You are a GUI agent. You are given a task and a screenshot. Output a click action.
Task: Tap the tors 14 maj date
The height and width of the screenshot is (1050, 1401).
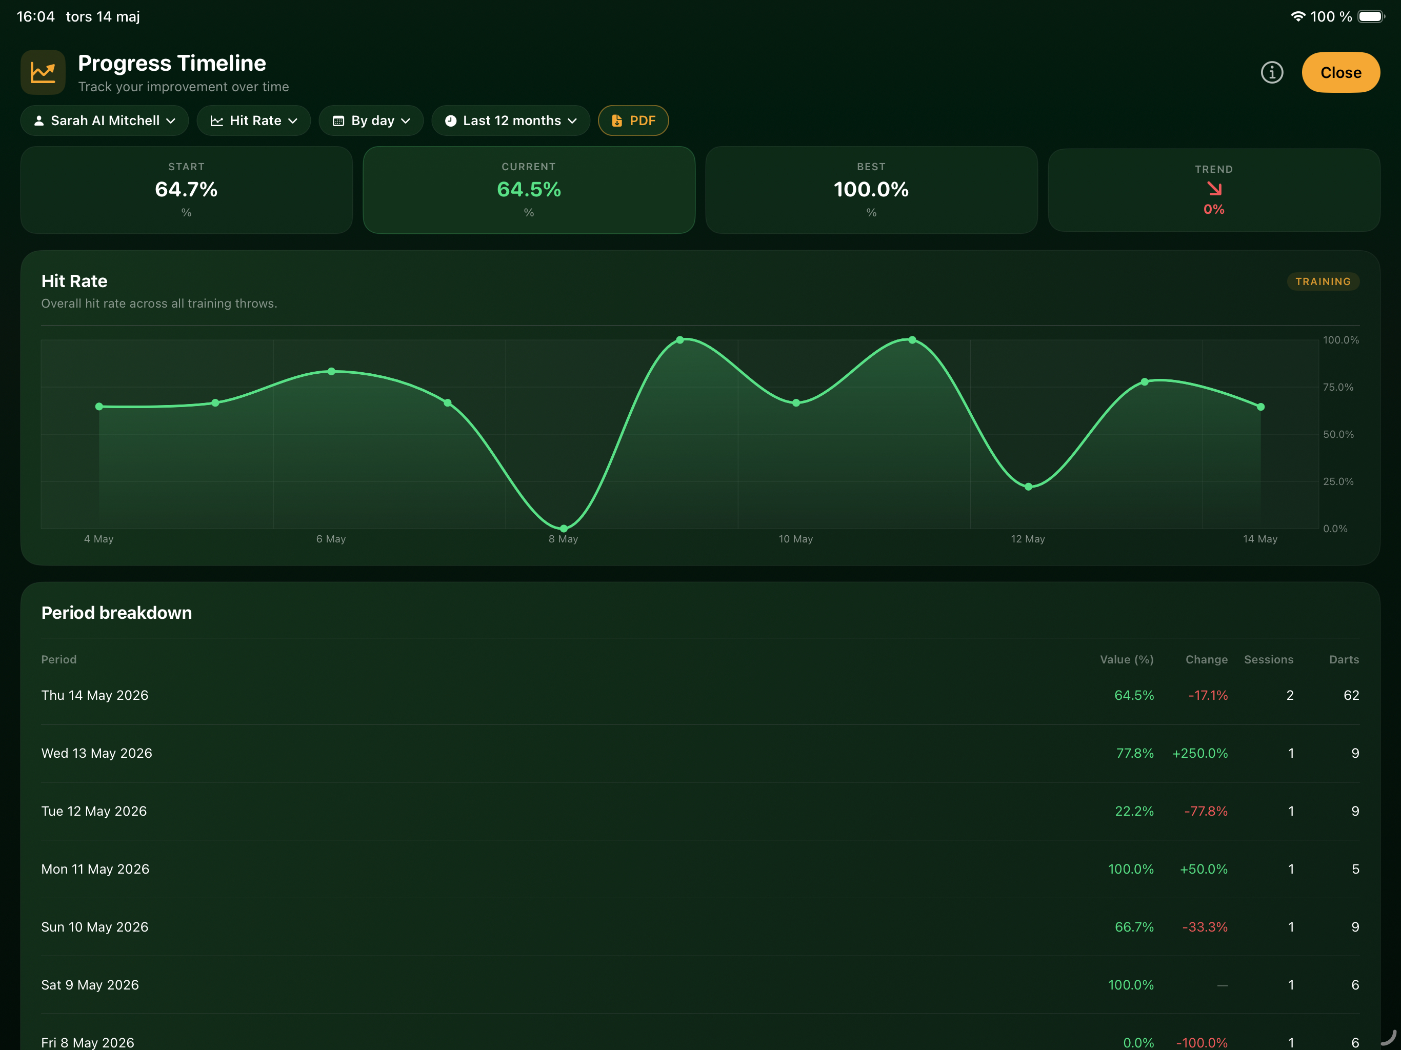click(103, 16)
